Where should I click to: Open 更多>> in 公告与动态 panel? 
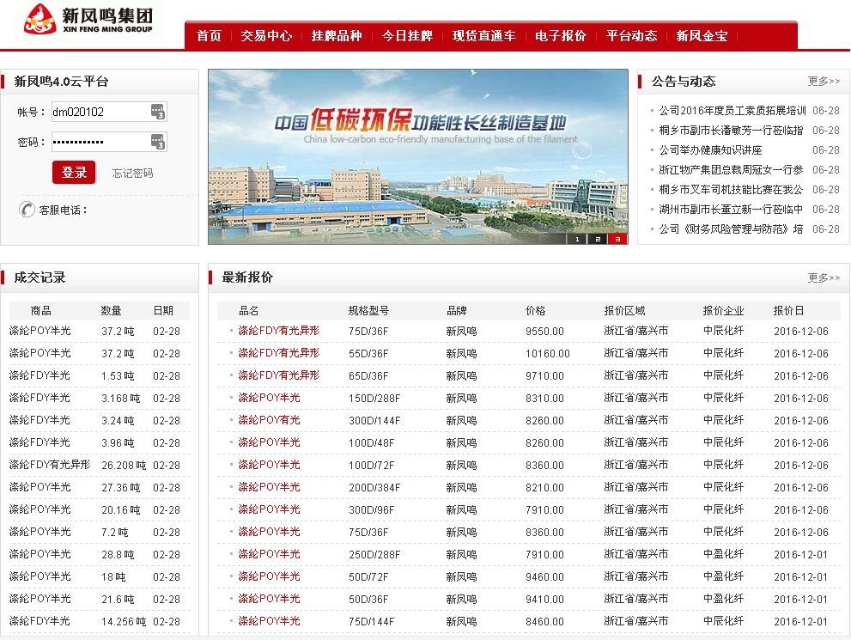(824, 81)
